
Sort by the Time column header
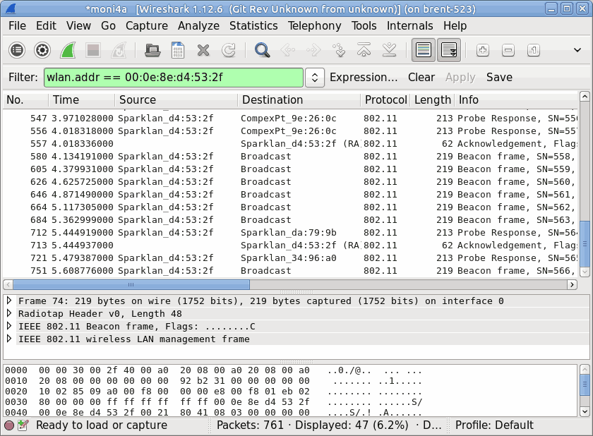pos(81,99)
